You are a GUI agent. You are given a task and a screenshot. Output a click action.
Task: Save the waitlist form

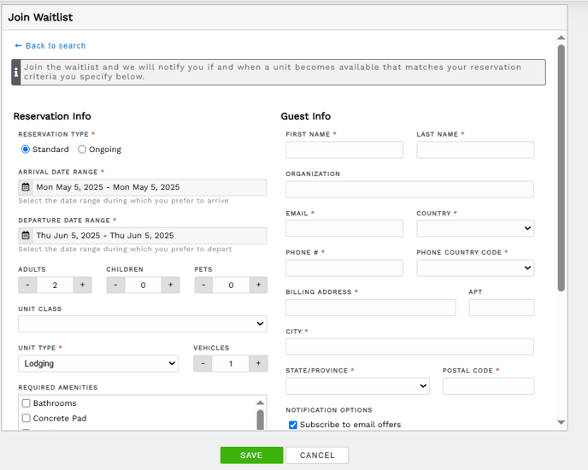251,455
